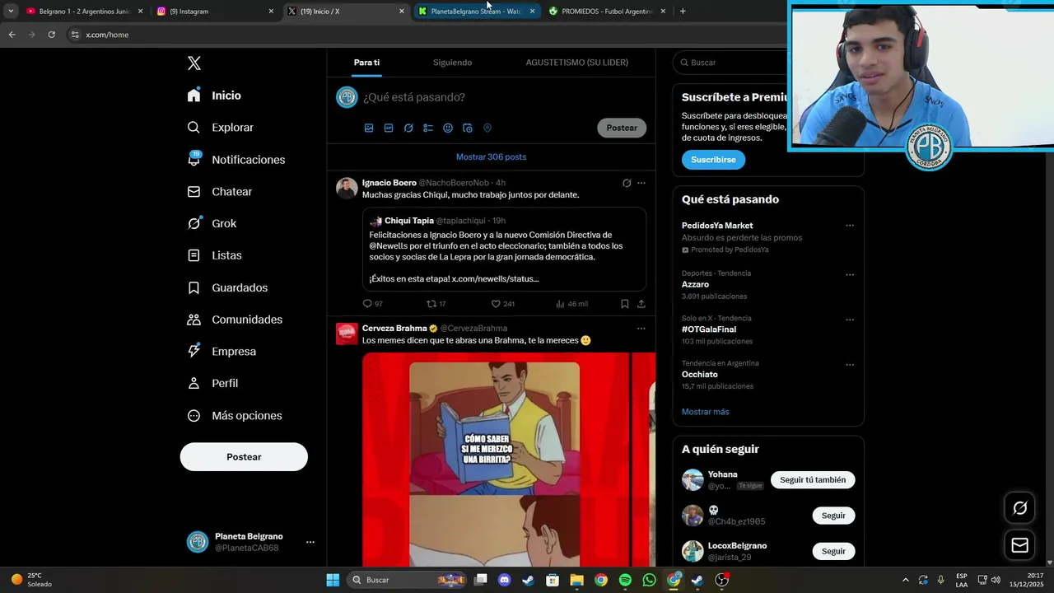
Task: Add location tag to the new post
Action: point(487,128)
